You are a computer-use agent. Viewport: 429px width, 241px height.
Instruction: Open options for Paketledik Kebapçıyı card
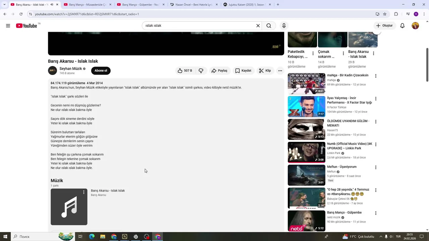[313, 54]
